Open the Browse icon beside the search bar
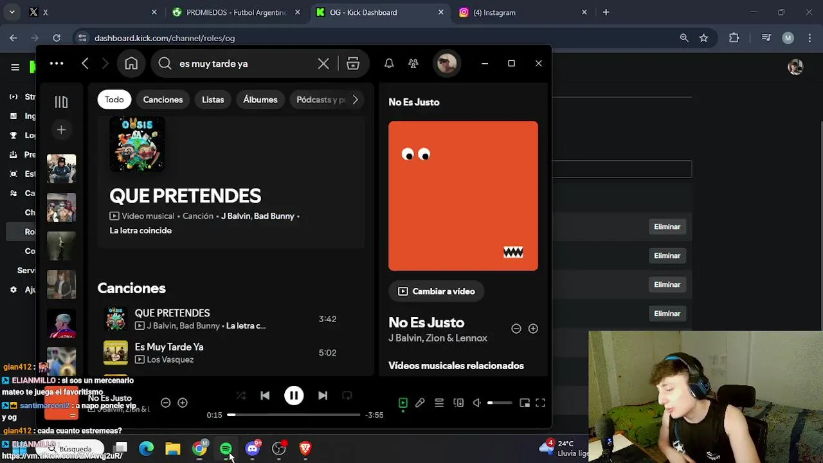 [x=353, y=64]
